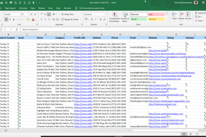Click the Decrease Indent icon

[x=54, y=19]
